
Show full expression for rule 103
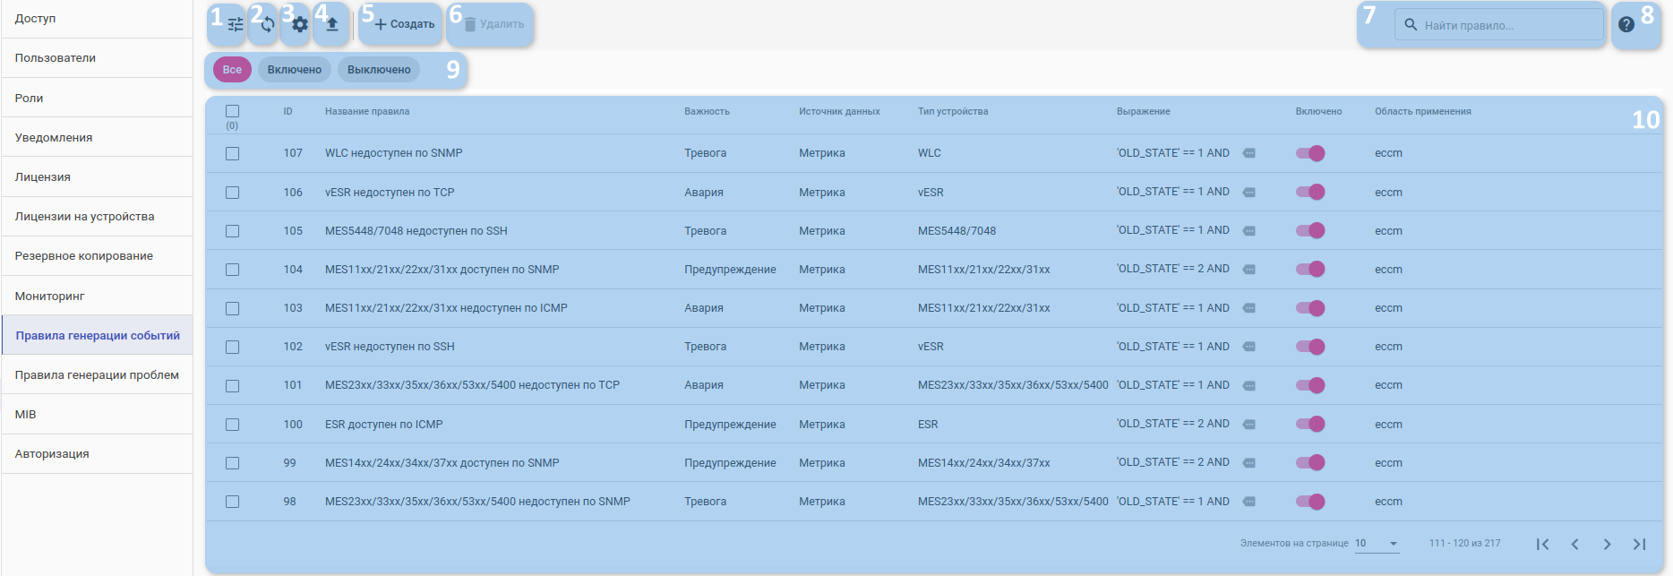point(1249,308)
